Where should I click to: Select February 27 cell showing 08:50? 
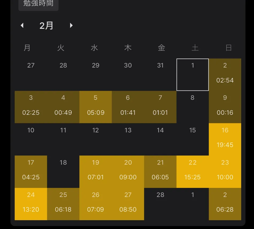(x=128, y=204)
